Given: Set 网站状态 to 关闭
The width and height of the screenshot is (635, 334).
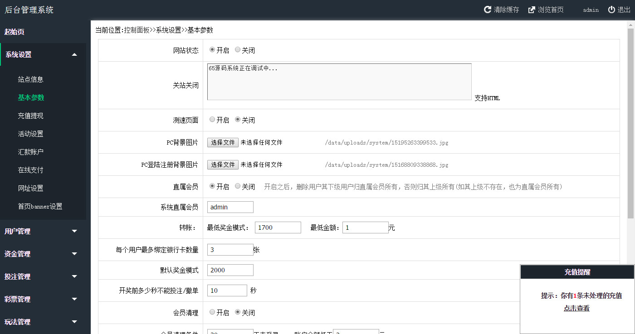Looking at the screenshot, I should (238, 50).
